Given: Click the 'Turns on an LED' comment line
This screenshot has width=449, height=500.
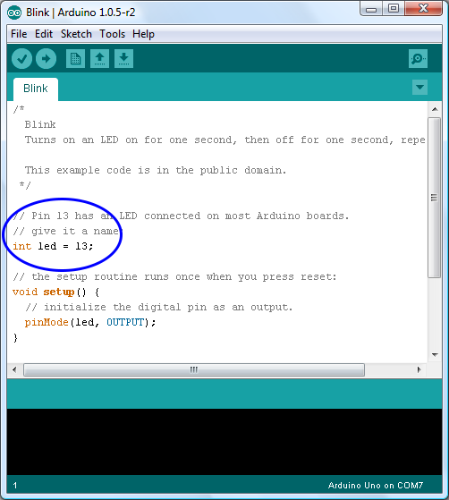Looking at the screenshot, I should point(225,140).
